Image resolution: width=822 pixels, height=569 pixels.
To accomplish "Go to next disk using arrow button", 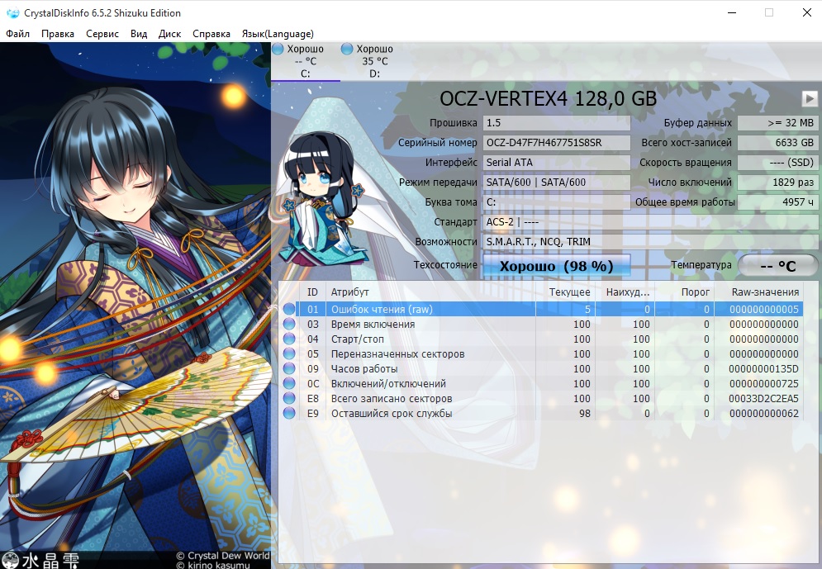I will (810, 98).
